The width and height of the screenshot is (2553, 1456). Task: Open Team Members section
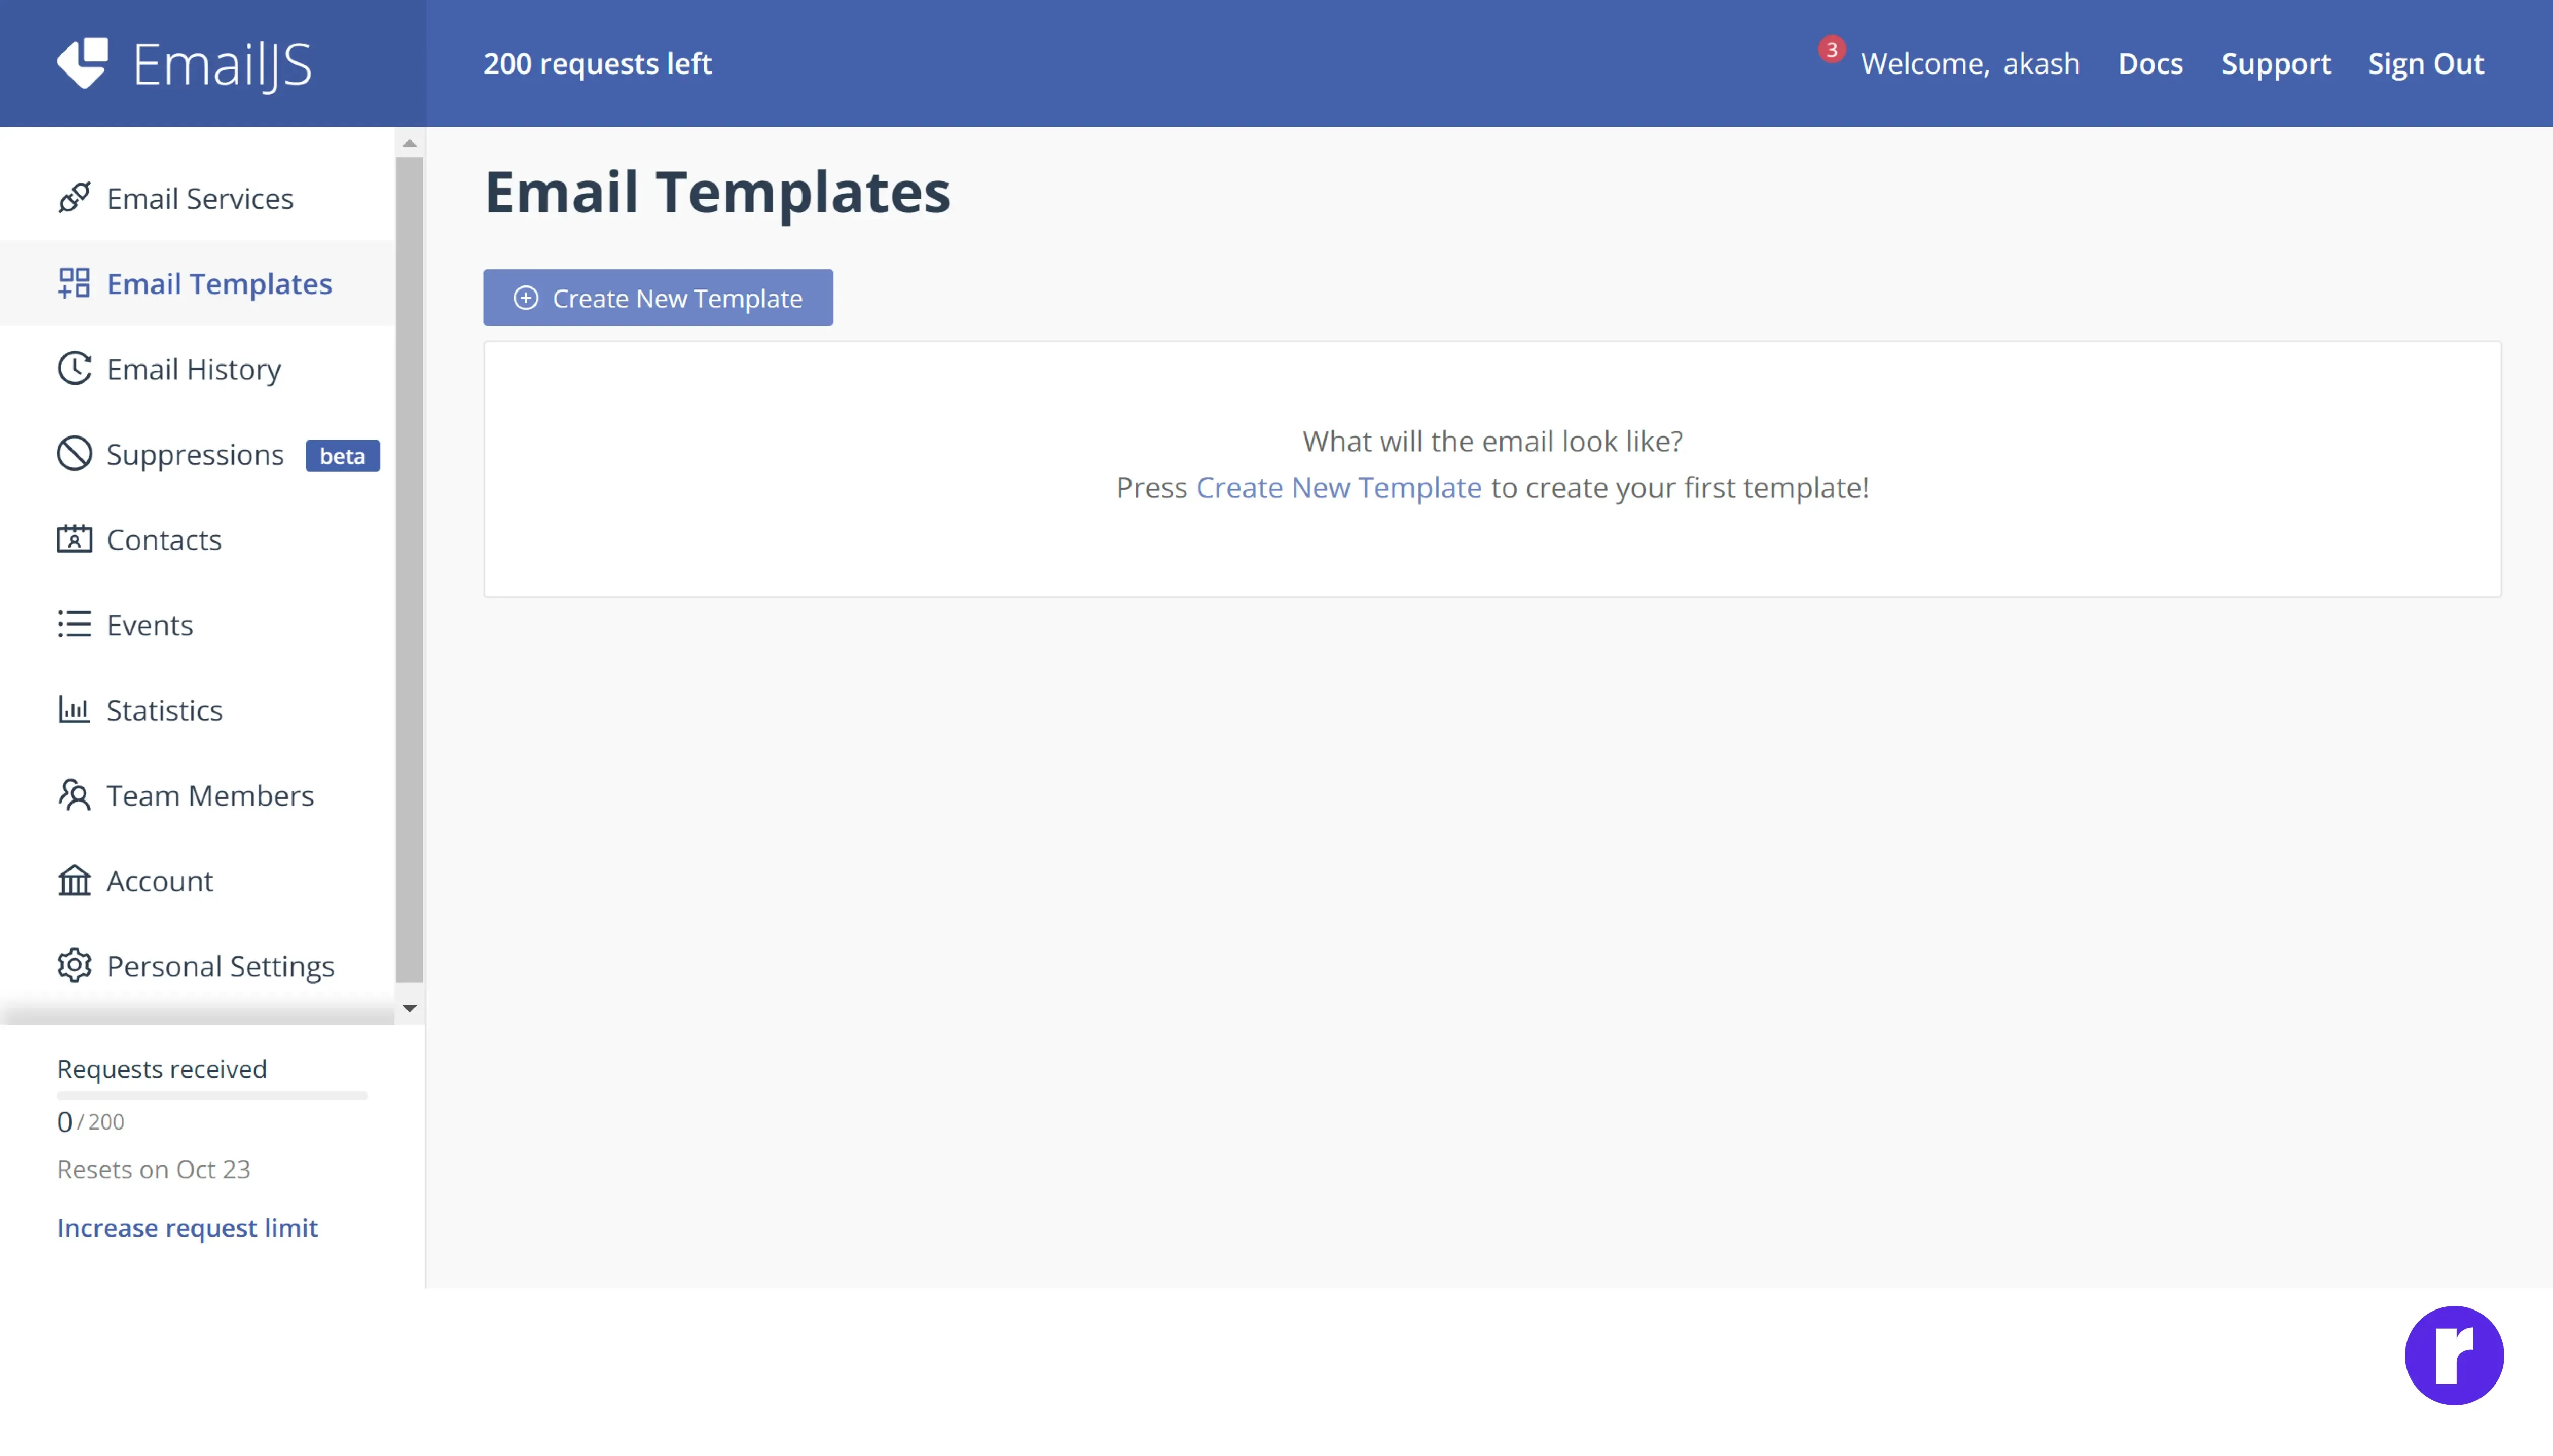198,795
